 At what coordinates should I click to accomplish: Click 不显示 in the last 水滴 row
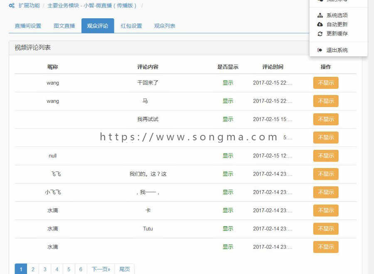click(326, 247)
